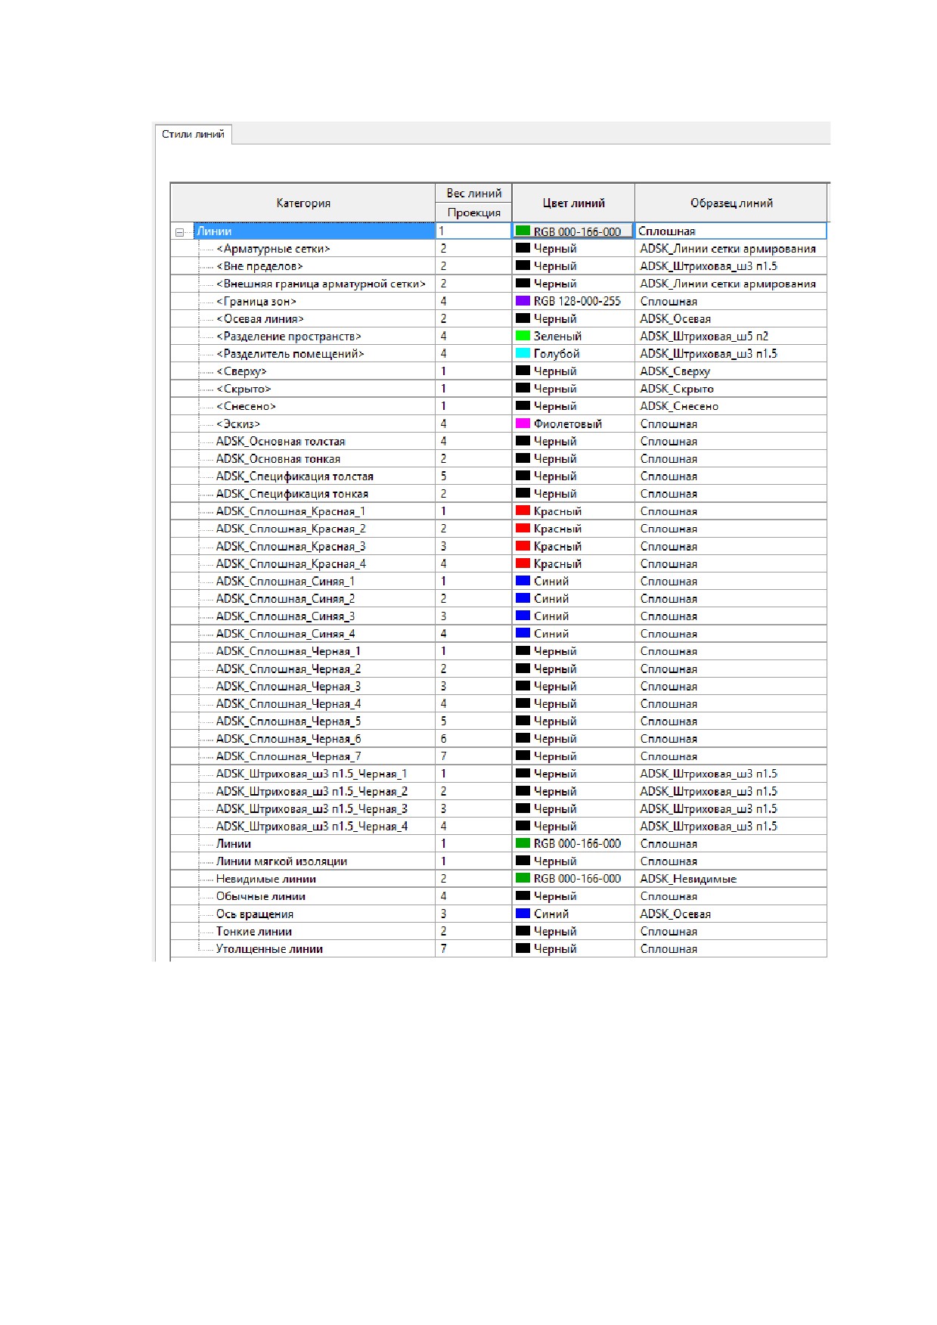
Task: Select ADSK_Основная толстая in the tree
Action: pyautogui.click(x=281, y=441)
